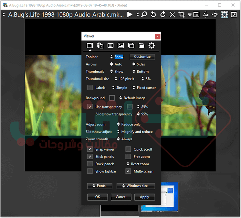The image size is (241, 218).
Task: Start slideshow with the play icon
Action: coord(130,14)
